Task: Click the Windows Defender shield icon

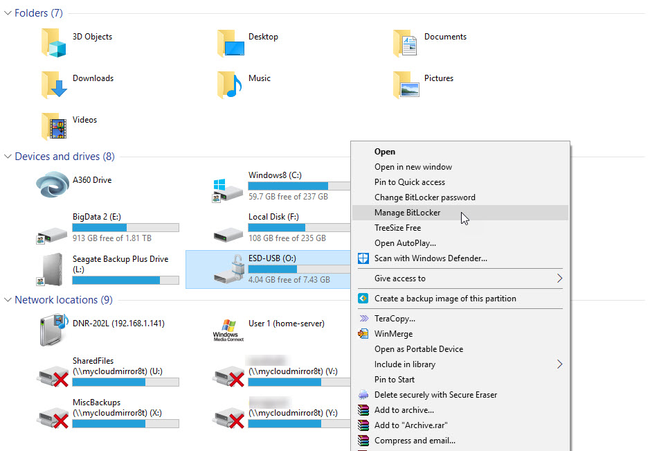Action: (363, 258)
